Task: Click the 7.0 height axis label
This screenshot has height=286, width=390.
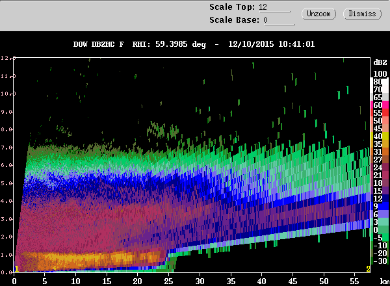Action: 6,148
